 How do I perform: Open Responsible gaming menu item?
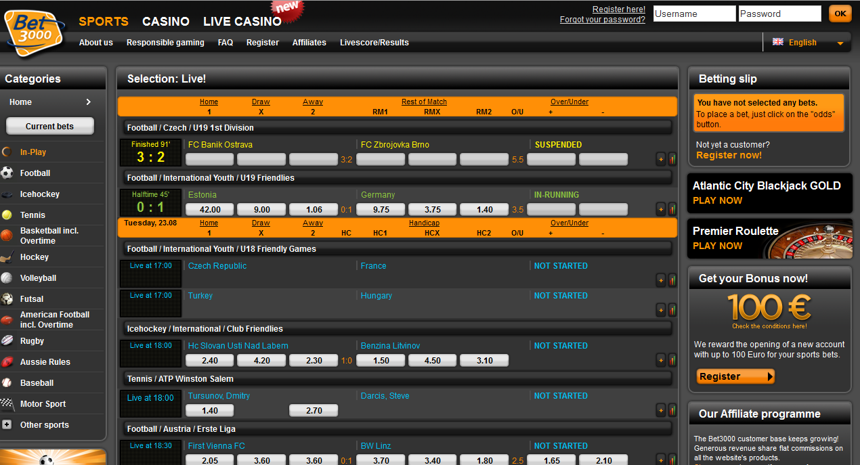coord(165,43)
